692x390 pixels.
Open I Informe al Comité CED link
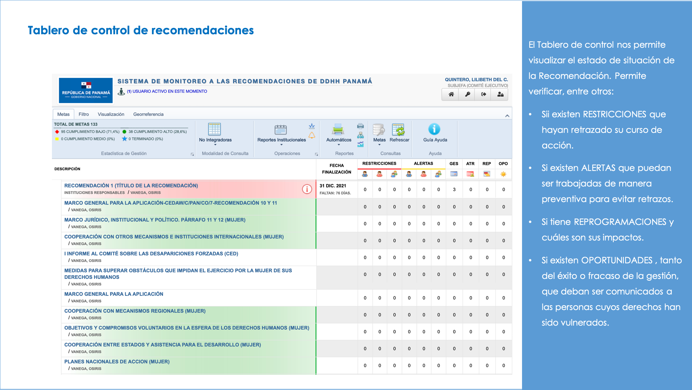pos(151,254)
